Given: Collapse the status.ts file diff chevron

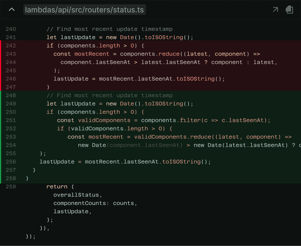Looking at the screenshot, I should (12, 10).
